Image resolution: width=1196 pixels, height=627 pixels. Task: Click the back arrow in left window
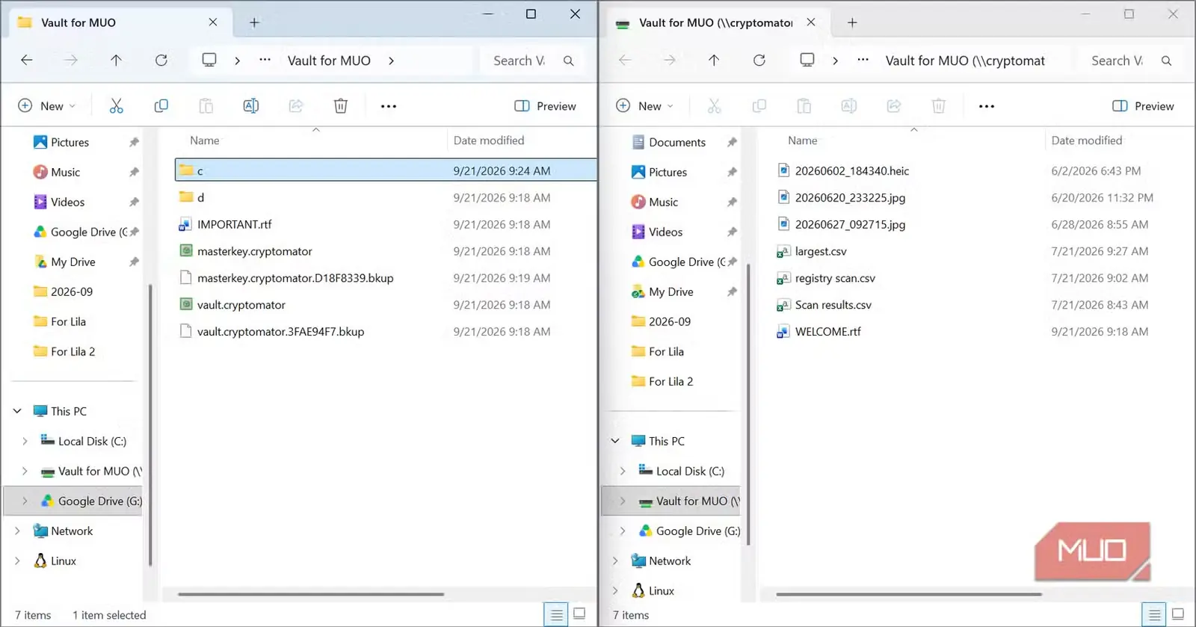coord(27,61)
